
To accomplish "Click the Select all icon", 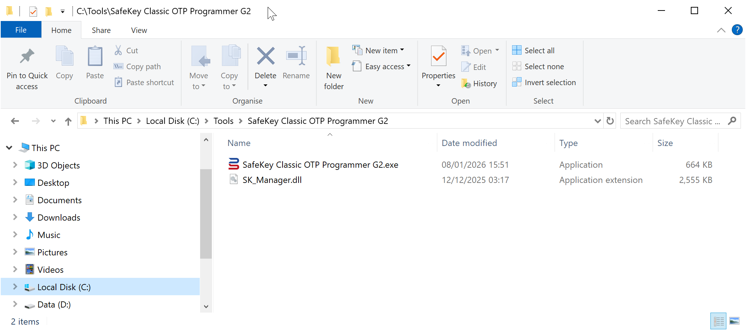I will [516, 50].
